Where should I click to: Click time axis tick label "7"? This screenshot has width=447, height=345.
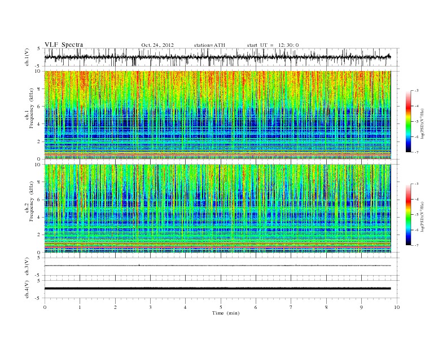click(291, 307)
